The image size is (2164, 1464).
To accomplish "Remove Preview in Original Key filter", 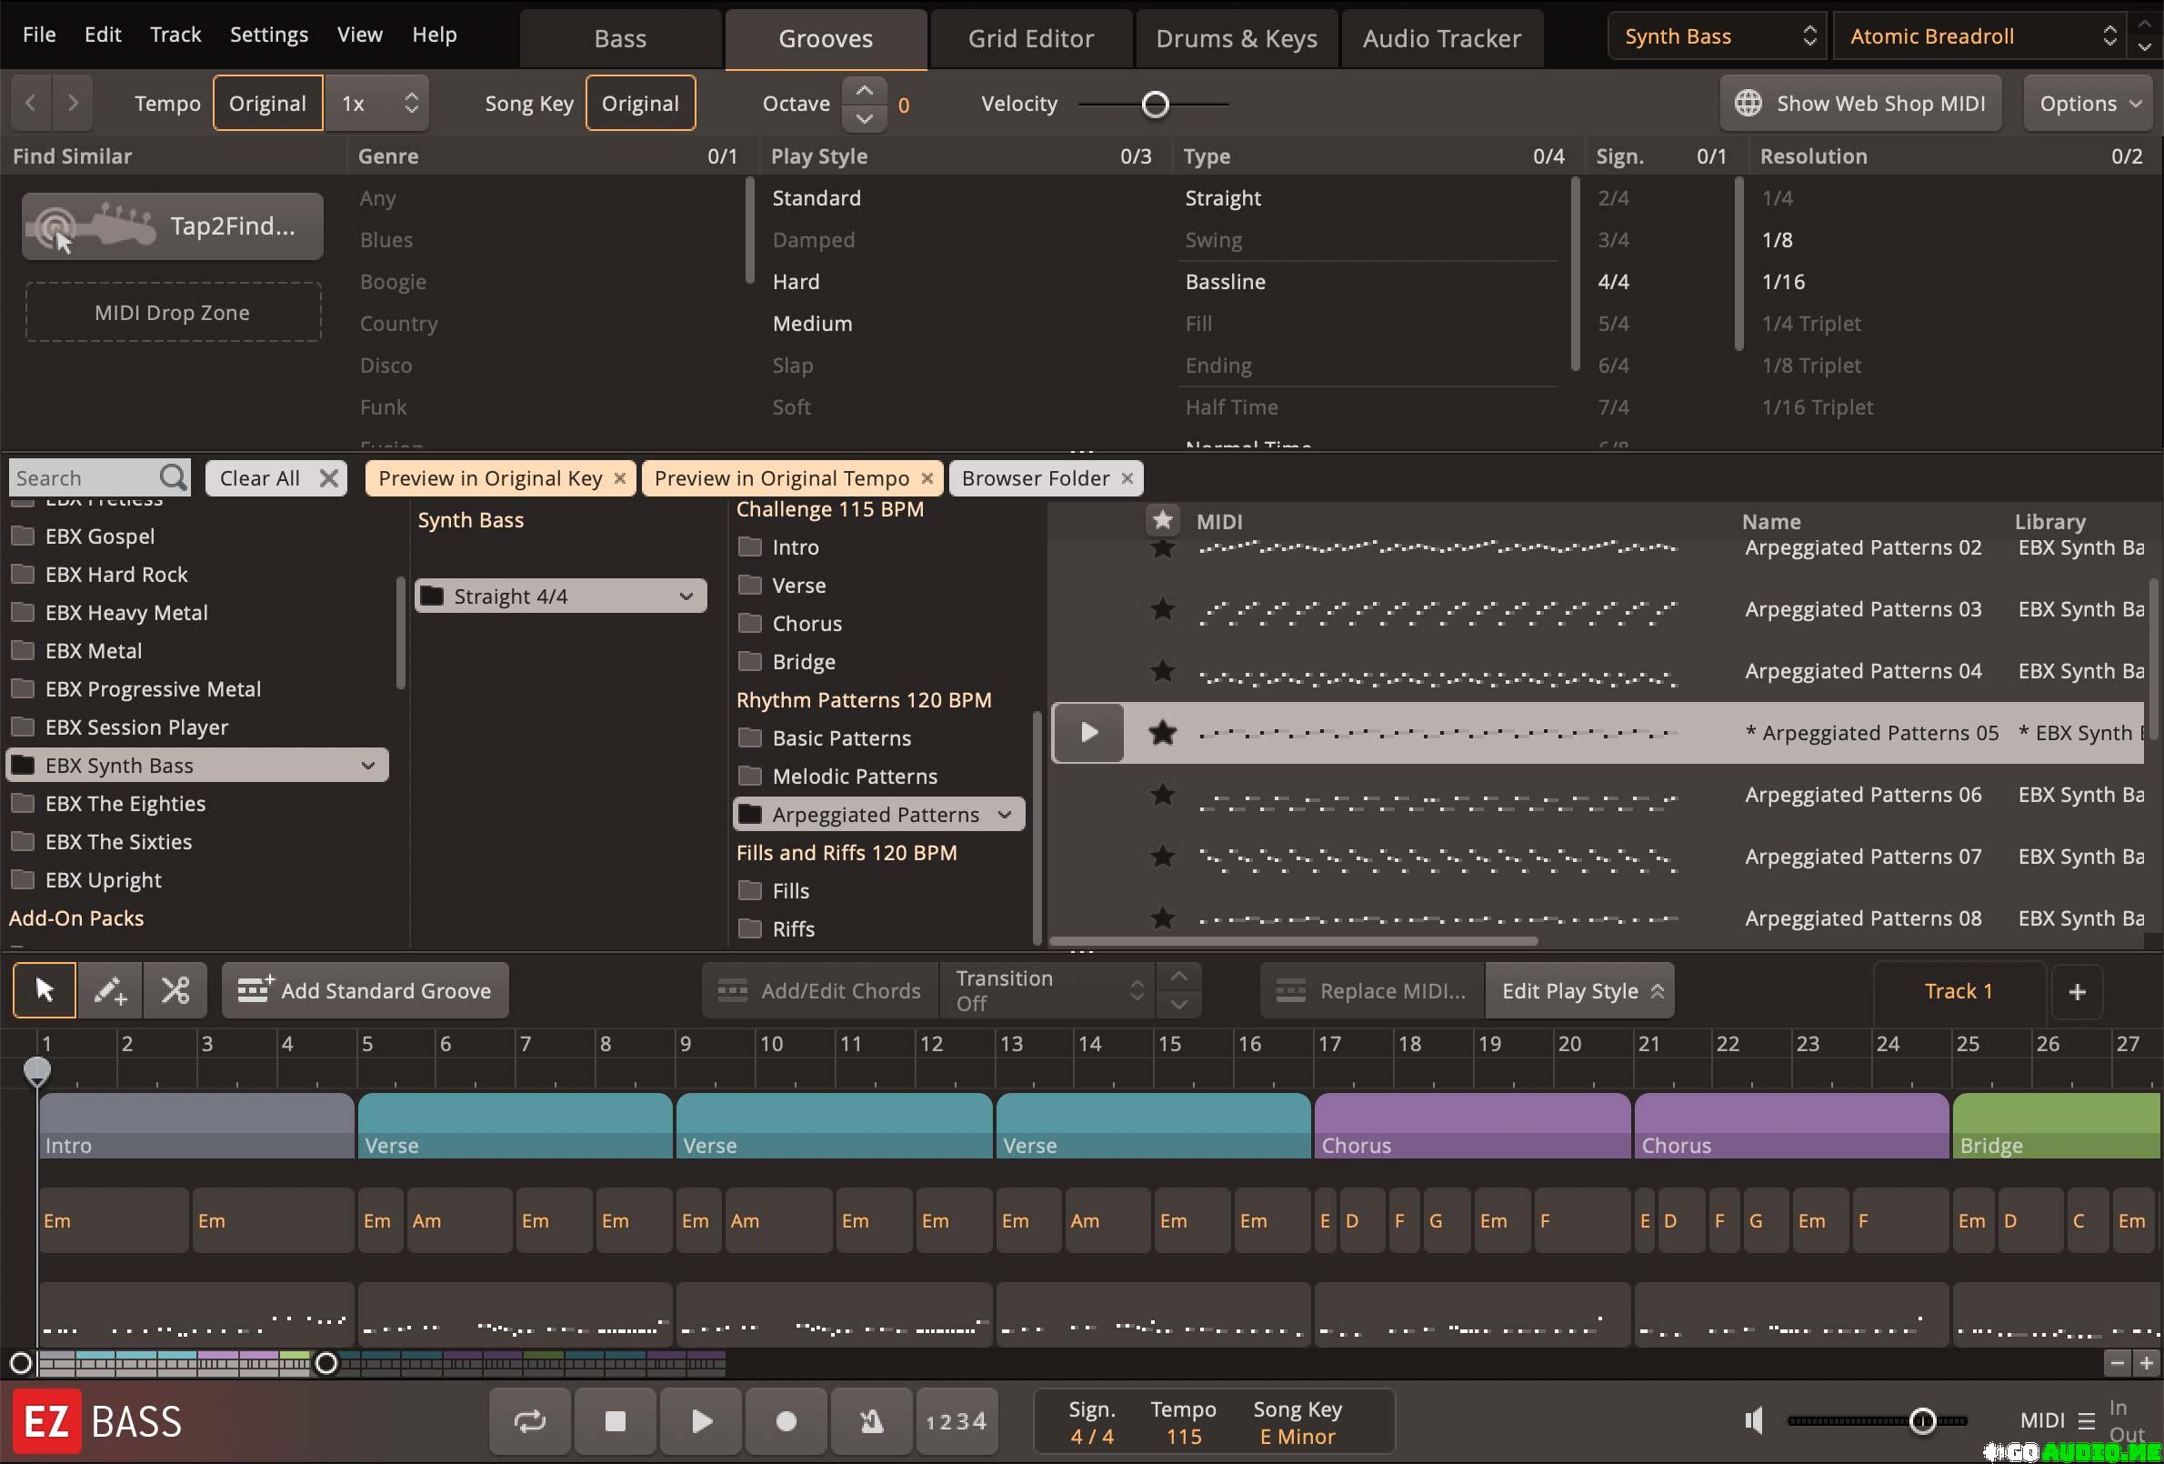I will 620,477.
